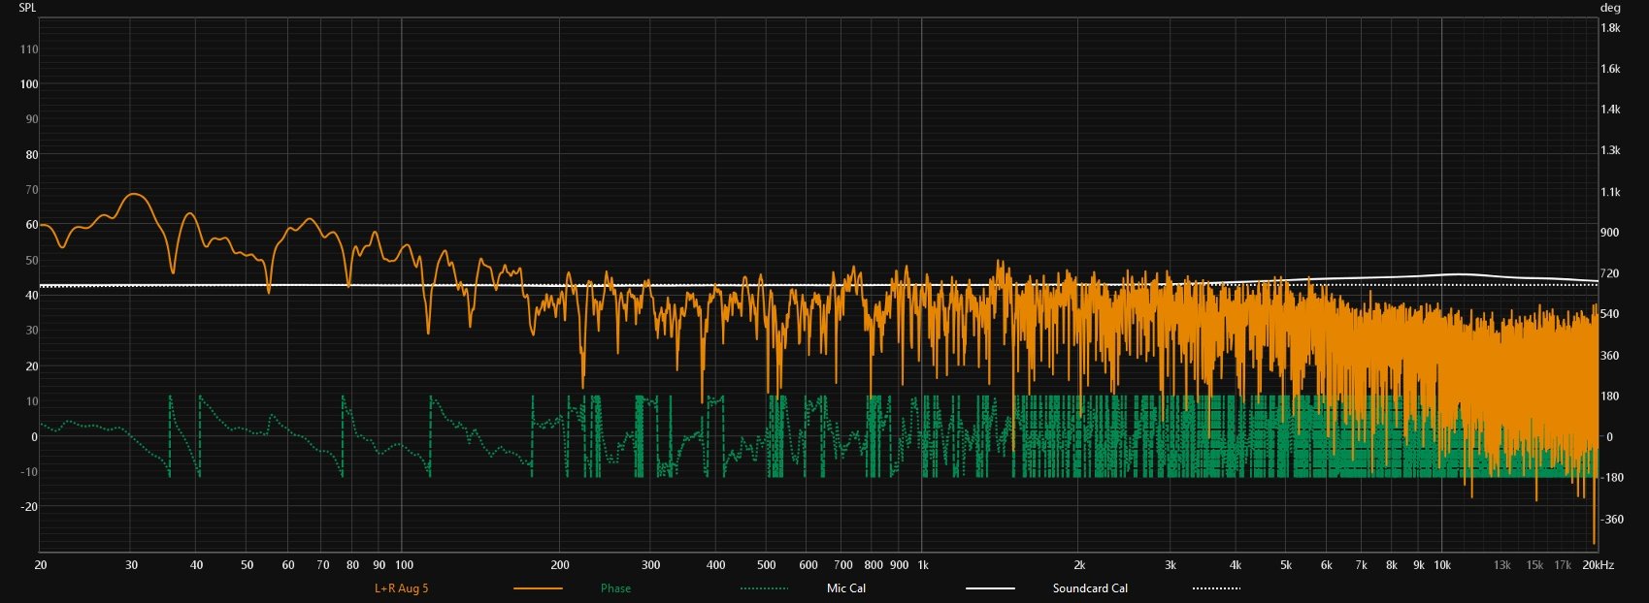Click the "Mic Cal" legend label

coord(846,588)
